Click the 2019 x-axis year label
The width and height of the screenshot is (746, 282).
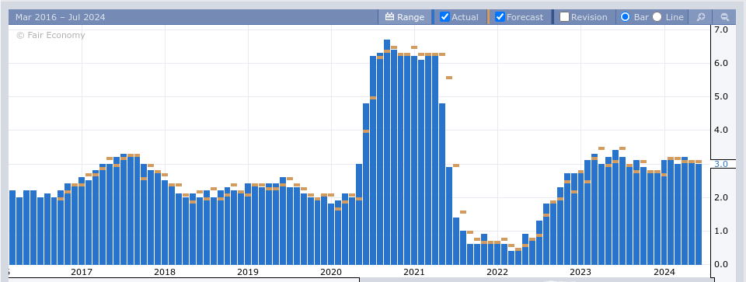click(x=247, y=272)
